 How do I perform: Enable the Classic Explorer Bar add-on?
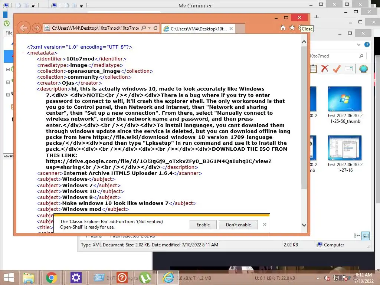(203, 225)
